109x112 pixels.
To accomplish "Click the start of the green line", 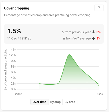I will [39, 84].
